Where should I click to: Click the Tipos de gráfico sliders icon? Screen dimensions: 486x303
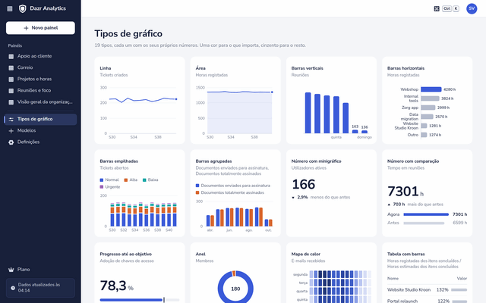click(11, 120)
